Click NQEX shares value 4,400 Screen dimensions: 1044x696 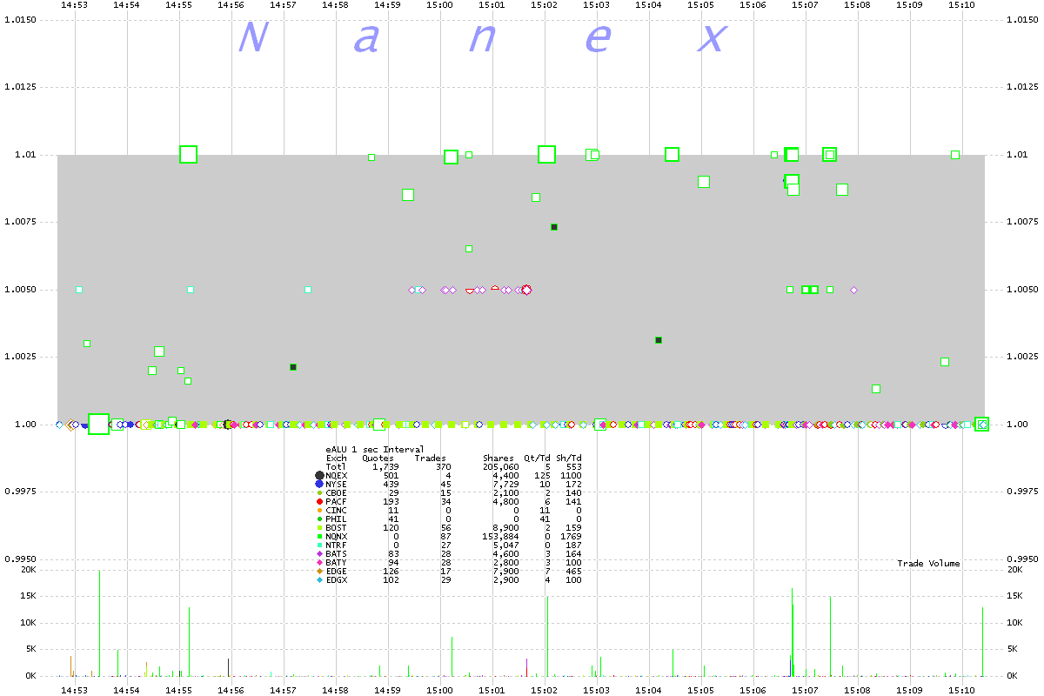point(506,475)
